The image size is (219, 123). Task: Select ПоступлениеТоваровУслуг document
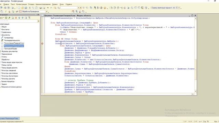(x=14, y=43)
